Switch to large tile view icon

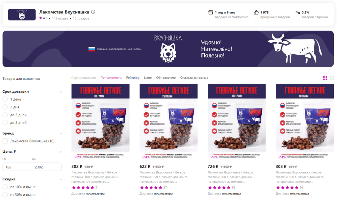coord(332,77)
